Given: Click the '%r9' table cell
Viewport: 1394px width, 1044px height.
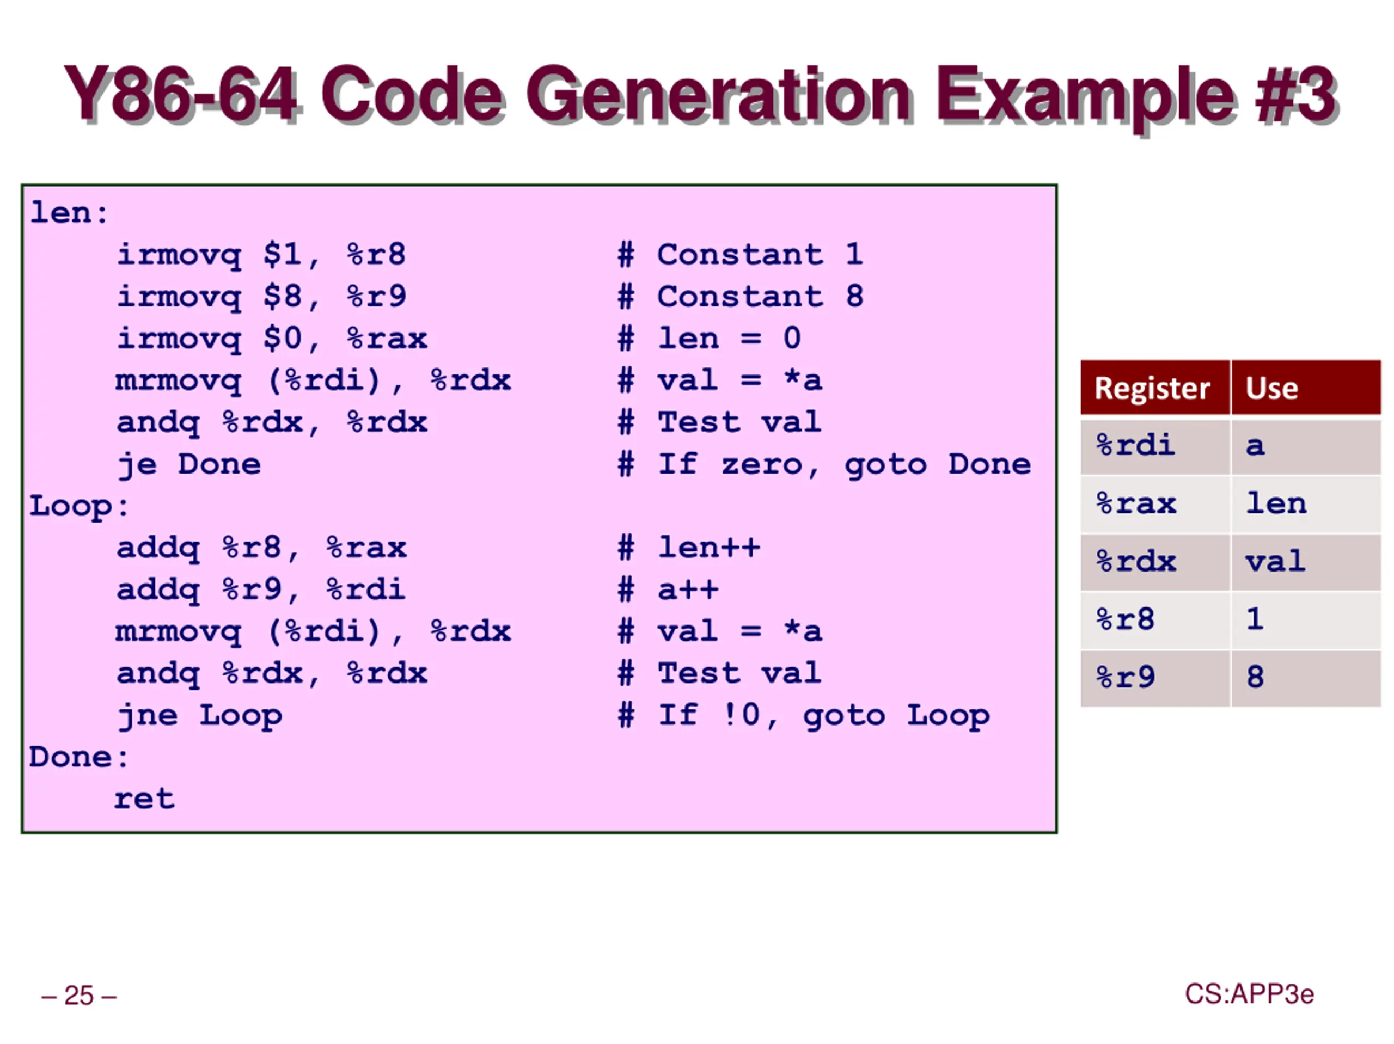Looking at the screenshot, I should pyautogui.click(x=1155, y=678).
